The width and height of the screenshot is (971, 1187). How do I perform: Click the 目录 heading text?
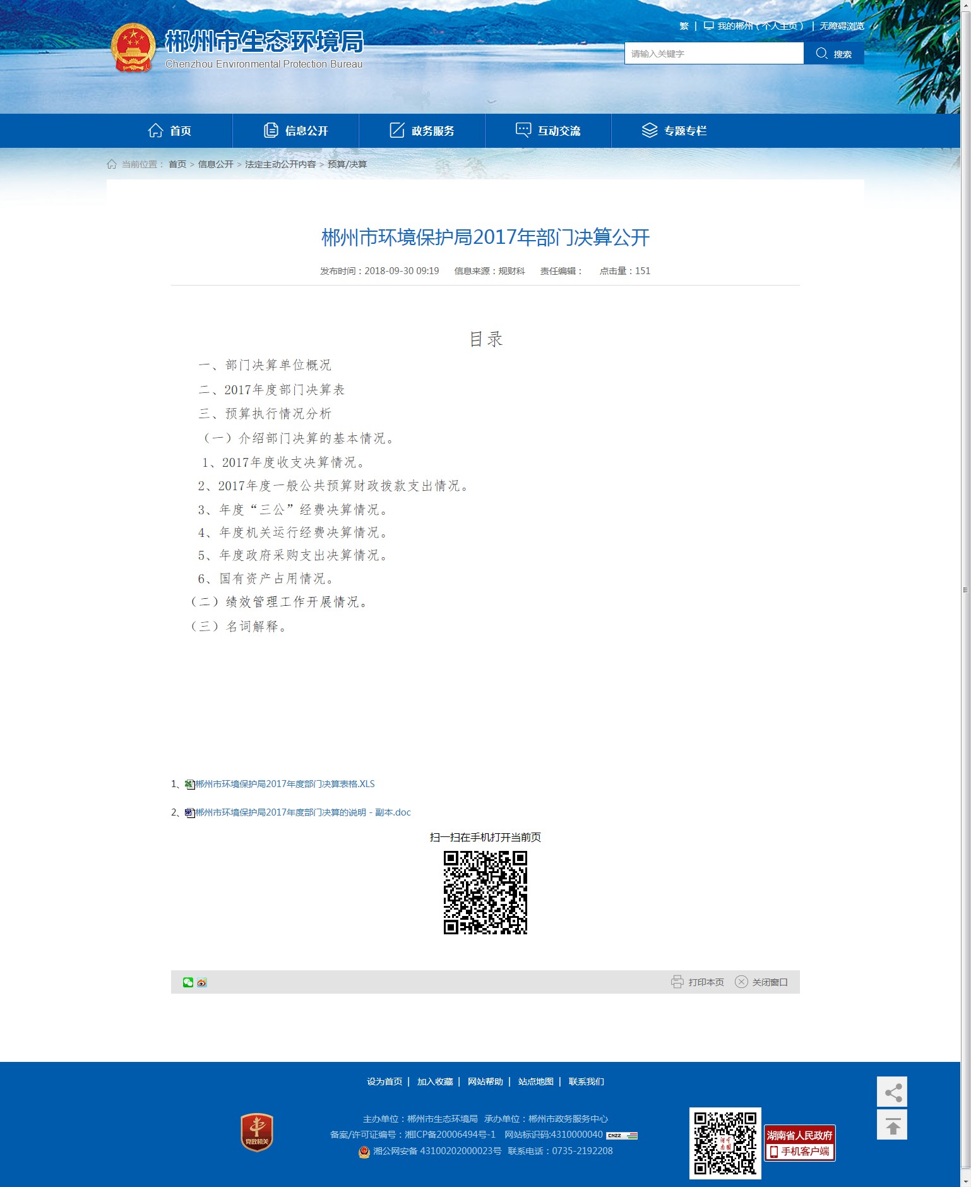(486, 339)
